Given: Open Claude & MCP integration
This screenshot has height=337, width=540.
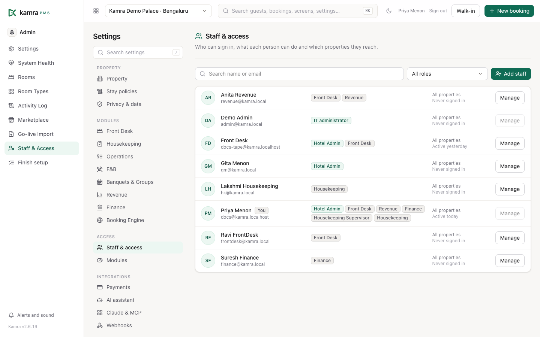Looking at the screenshot, I should [x=138, y=313].
